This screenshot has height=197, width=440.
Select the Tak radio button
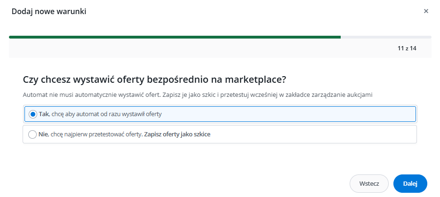pyautogui.click(x=32, y=114)
